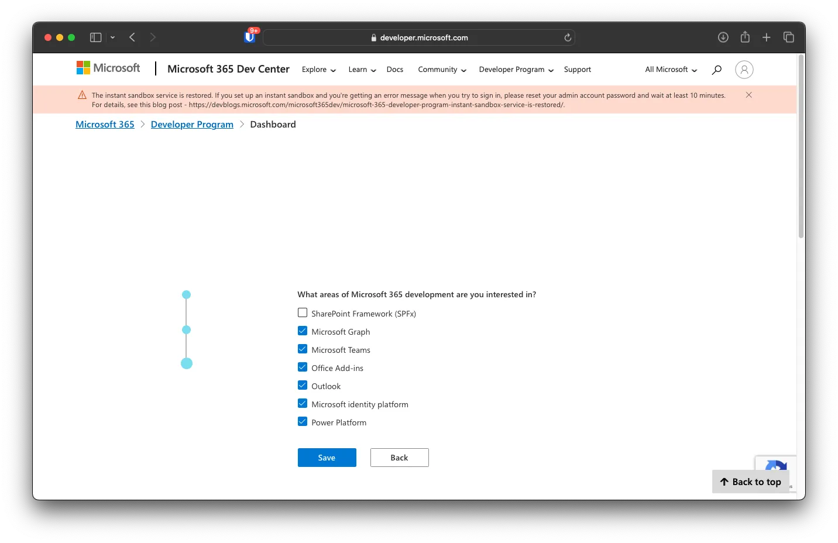Screen dimensions: 838x543
Task: Check SharePoint Framework (SPFx) checkbox
Action: pyautogui.click(x=303, y=313)
